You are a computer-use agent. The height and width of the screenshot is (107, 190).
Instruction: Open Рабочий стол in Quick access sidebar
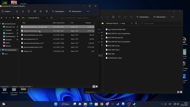point(10,27)
